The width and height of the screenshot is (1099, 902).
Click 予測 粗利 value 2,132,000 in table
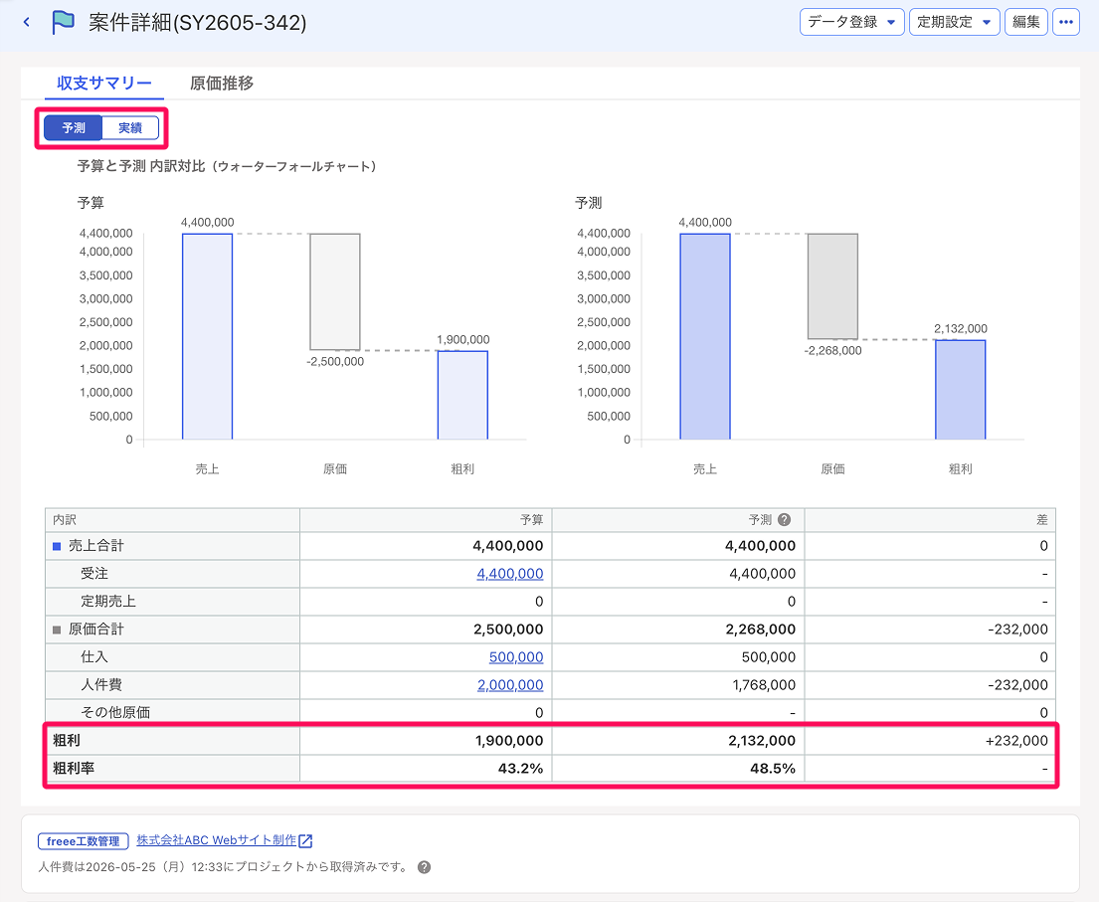(762, 741)
